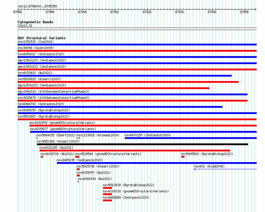Click the thin blue line for nsv601
The width and height of the screenshot is (265, 212).
pyautogui.click(x=226, y=169)
